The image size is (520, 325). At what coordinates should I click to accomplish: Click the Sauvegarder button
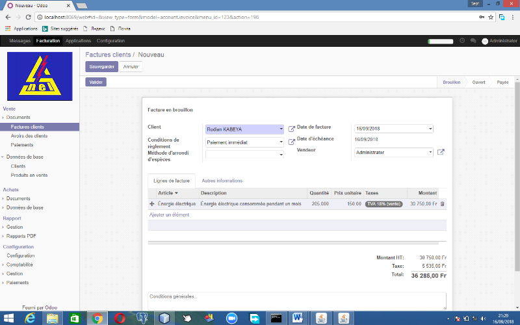(101, 66)
